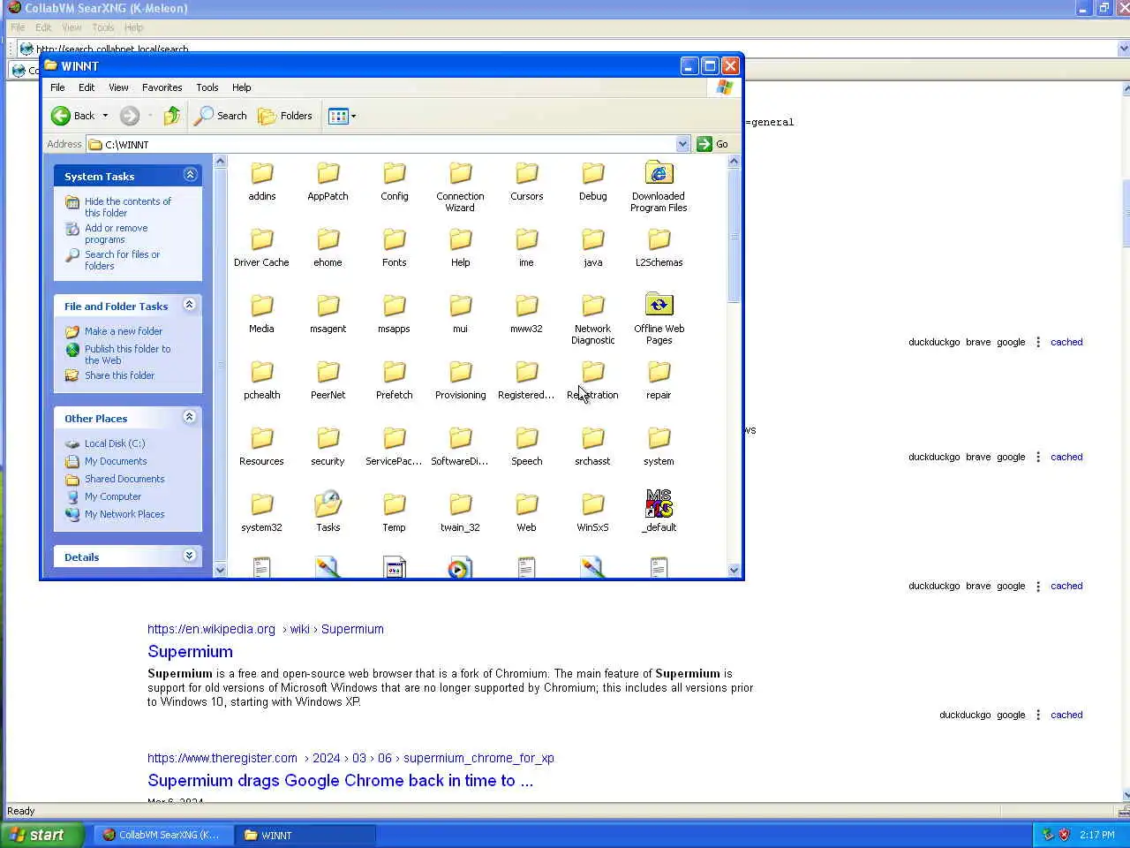The width and height of the screenshot is (1130, 848).
Task: Click the C:\WINNT address field
Action: coord(381,144)
